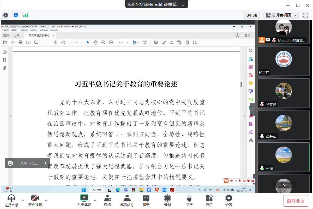
Task: Open meeting Settings (设置)
Action: (229, 200)
